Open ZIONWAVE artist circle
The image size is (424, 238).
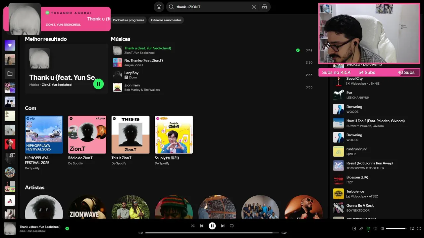(x=87, y=207)
